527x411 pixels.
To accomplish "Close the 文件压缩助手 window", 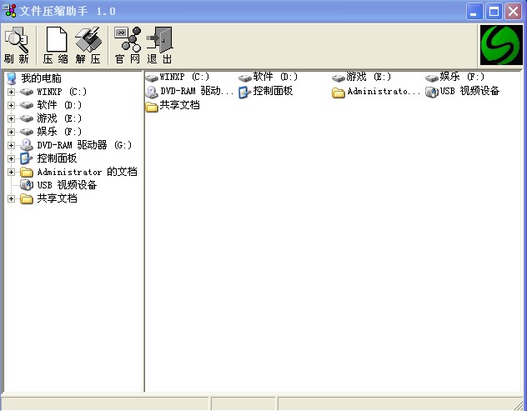I will click(513, 12).
